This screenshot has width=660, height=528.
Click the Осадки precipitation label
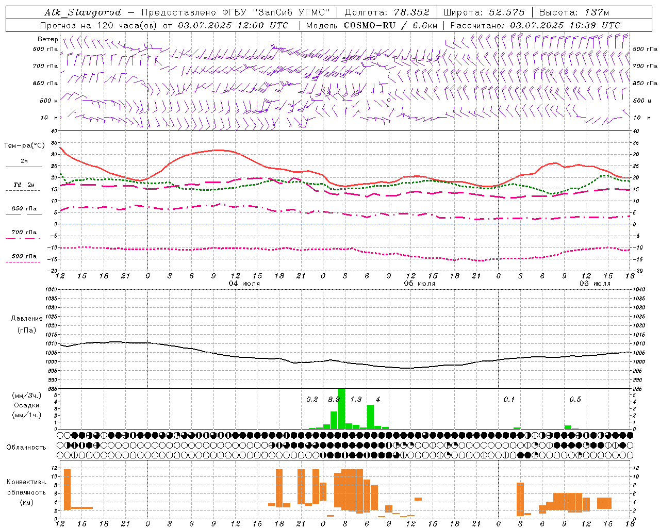coord(27,405)
